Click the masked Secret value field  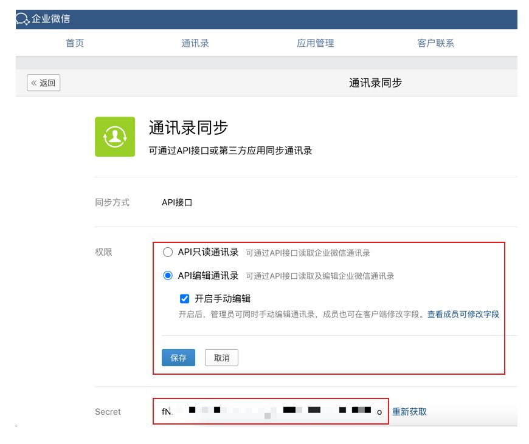pyautogui.click(x=271, y=411)
